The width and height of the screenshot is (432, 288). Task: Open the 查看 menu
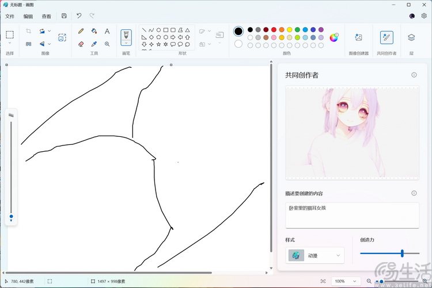[46, 16]
